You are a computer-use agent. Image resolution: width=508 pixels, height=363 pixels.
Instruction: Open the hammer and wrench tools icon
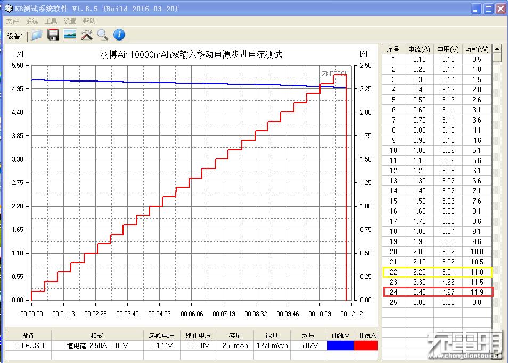[86, 35]
